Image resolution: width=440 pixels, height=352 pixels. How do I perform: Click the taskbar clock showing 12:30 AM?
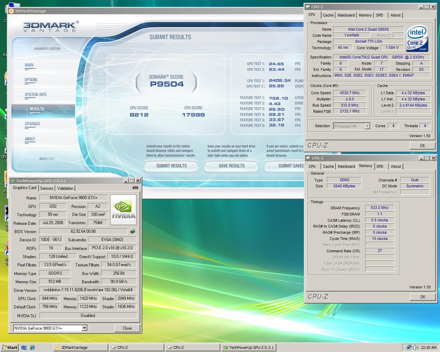click(x=428, y=348)
